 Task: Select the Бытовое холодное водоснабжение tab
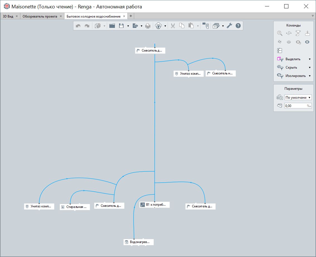pos(93,16)
